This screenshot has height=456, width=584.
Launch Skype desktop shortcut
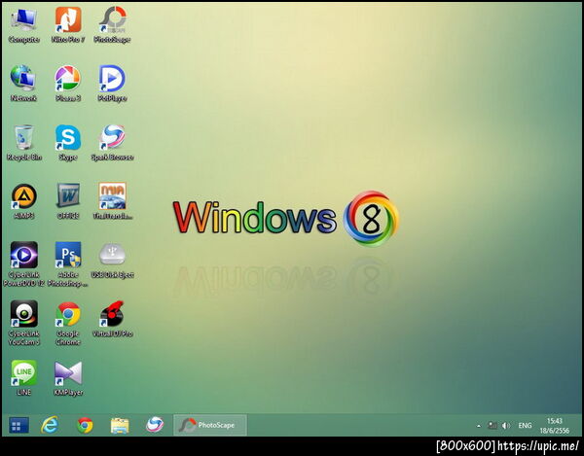tap(68, 143)
